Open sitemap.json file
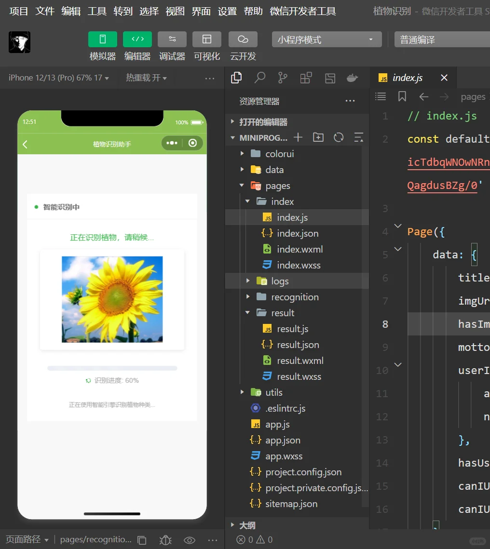Image resolution: width=490 pixels, height=549 pixels. pos(297,504)
